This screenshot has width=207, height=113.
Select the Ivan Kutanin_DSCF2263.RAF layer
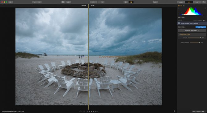(x=192, y=23)
